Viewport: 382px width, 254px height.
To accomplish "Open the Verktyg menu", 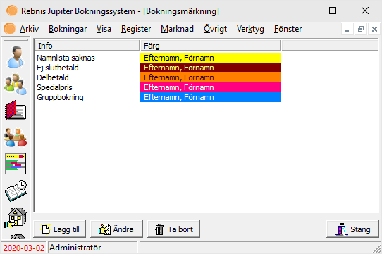I will point(250,29).
